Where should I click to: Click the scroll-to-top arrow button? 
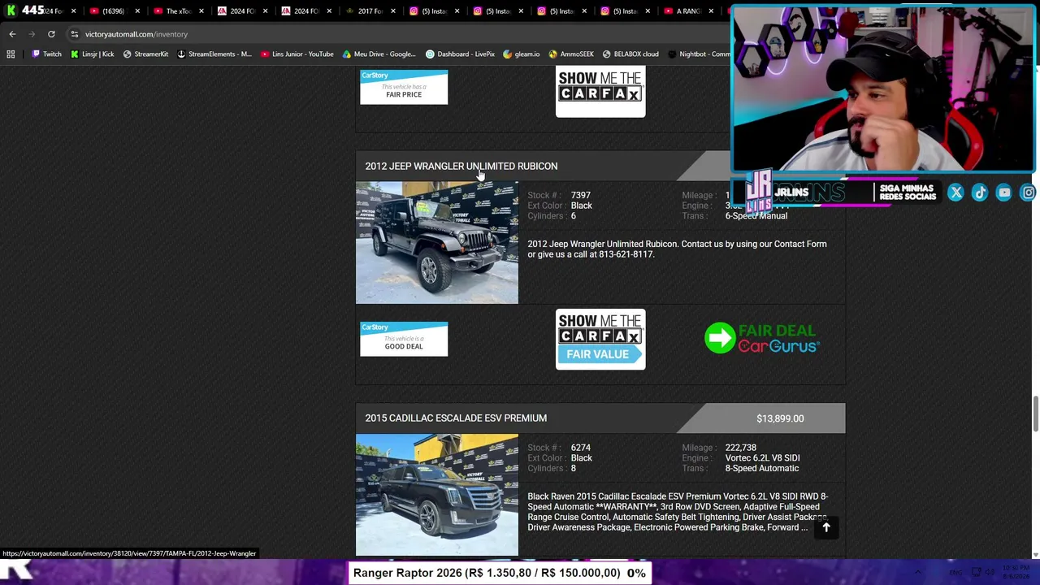pos(825,528)
